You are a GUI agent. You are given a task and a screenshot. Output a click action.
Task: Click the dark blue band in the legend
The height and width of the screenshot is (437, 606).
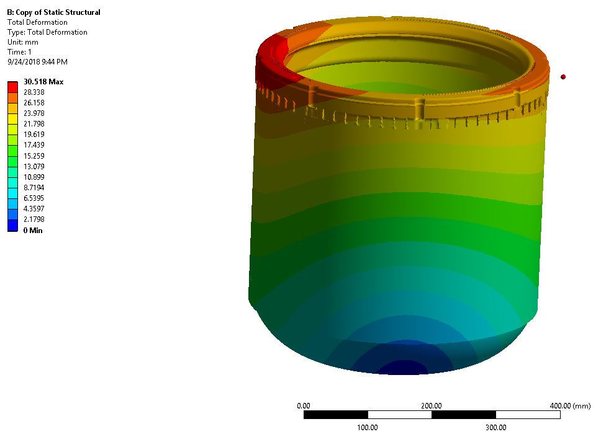pos(13,225)
